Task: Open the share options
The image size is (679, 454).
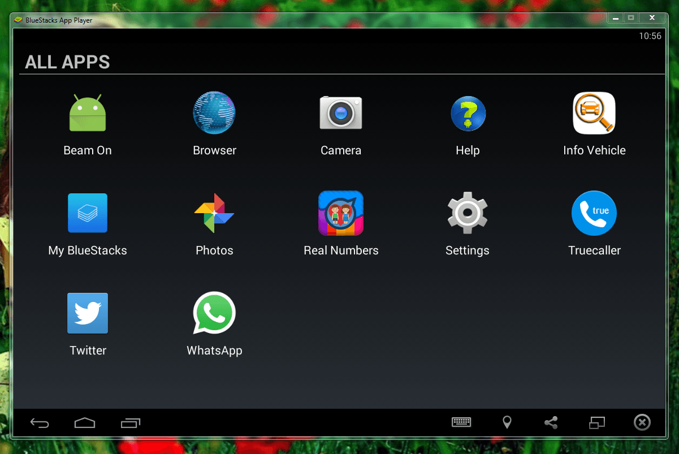Action: pyautogui.click(x=551, y=422)
